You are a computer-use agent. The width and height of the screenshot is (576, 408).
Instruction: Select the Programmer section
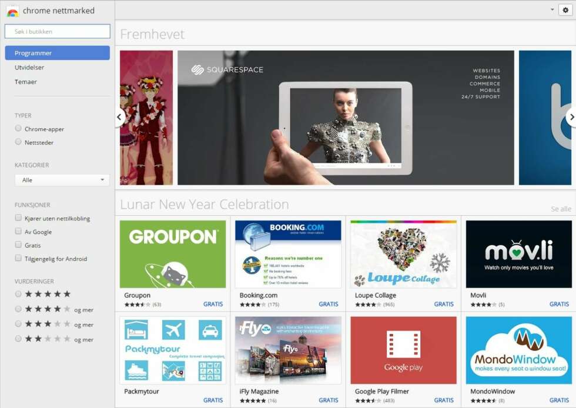(58, 53)
